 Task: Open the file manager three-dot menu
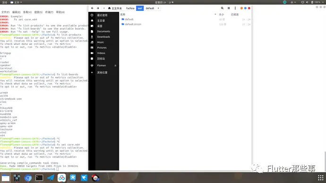coord(235,8)
